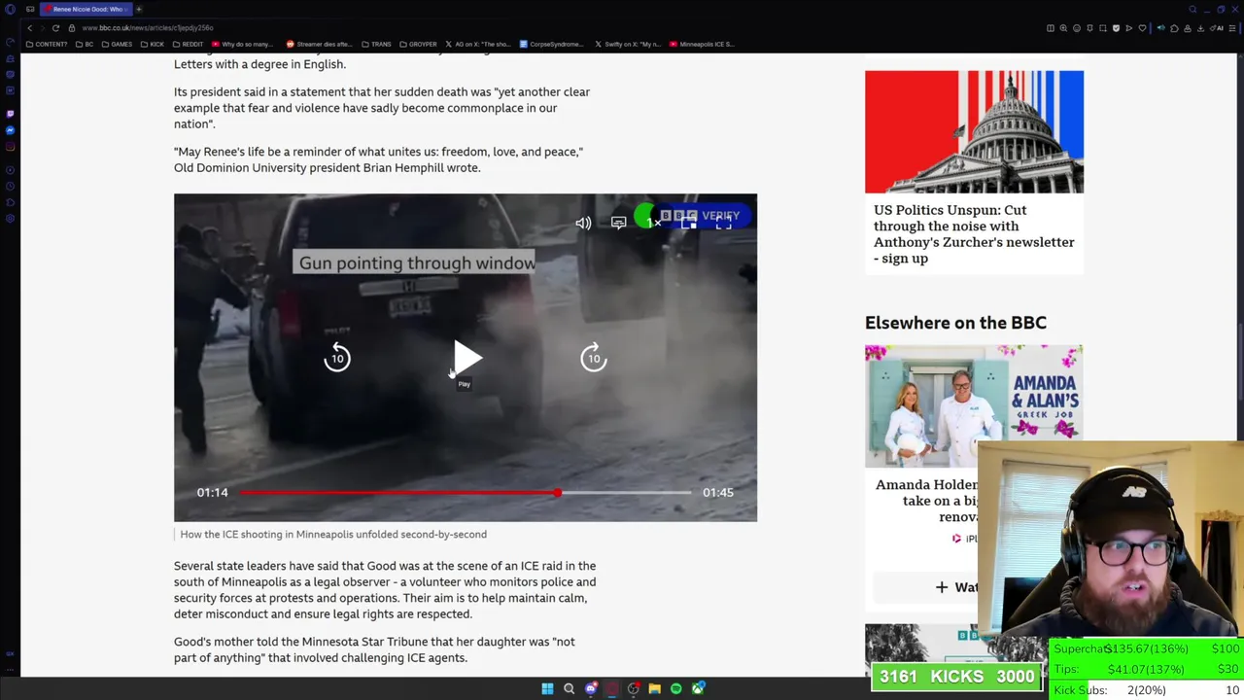Skip the video forward 10 seconds
Viewport: 1244px width, 700px height.
tap(594, 358)
